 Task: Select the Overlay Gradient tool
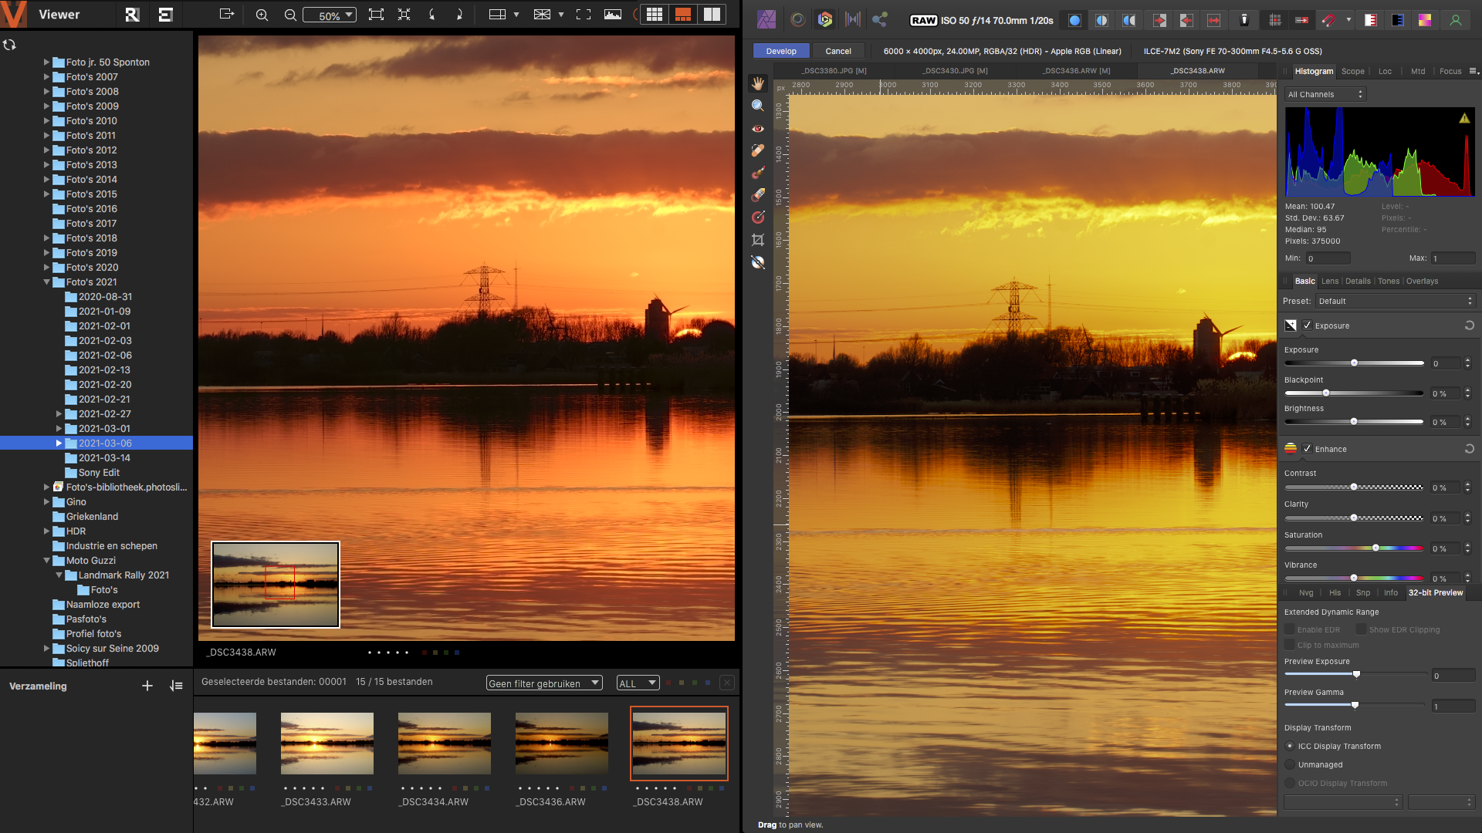[x=758, y=218]
